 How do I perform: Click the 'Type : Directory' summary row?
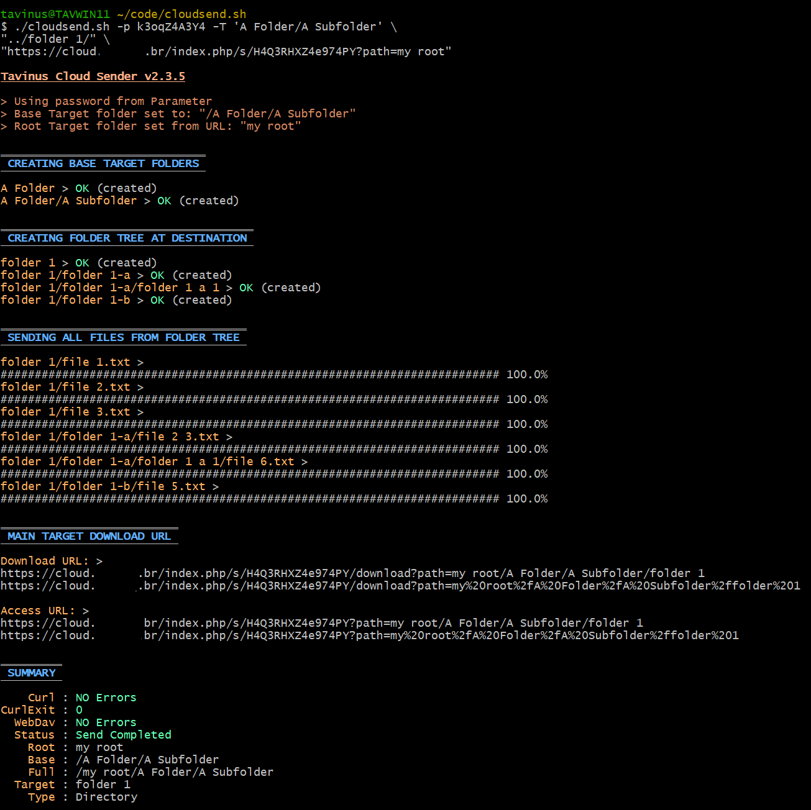[x=83, y=797]
